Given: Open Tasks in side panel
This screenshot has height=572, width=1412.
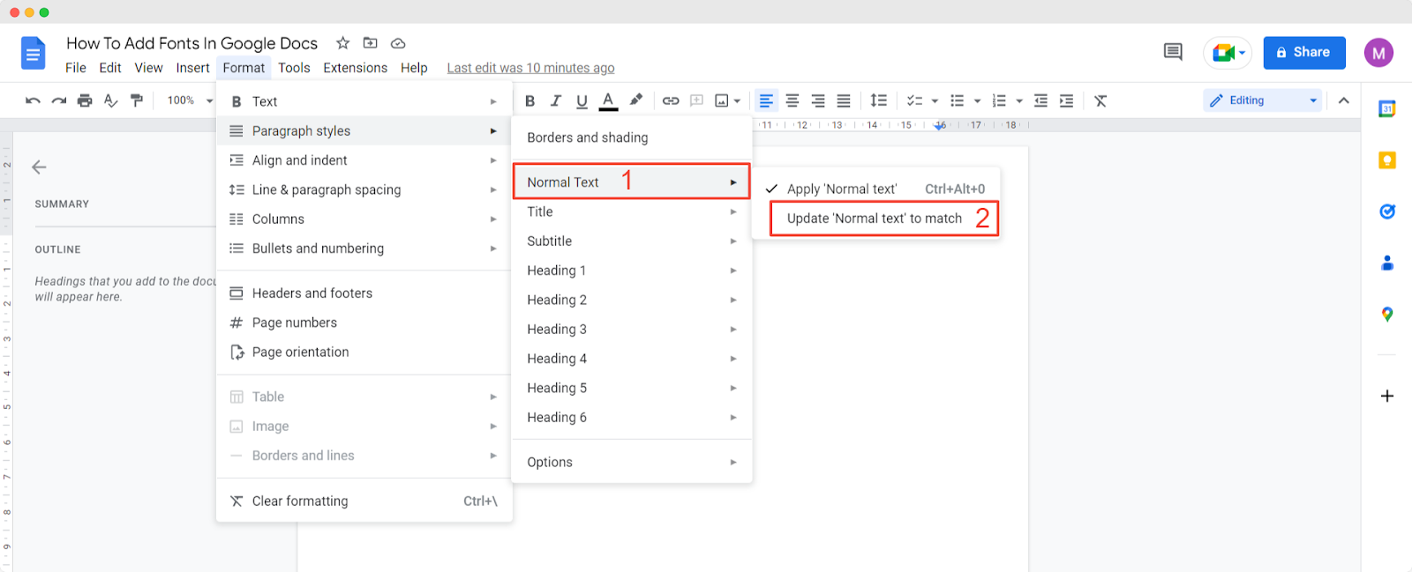Looking at the screenshot, I should [1387, 212].
